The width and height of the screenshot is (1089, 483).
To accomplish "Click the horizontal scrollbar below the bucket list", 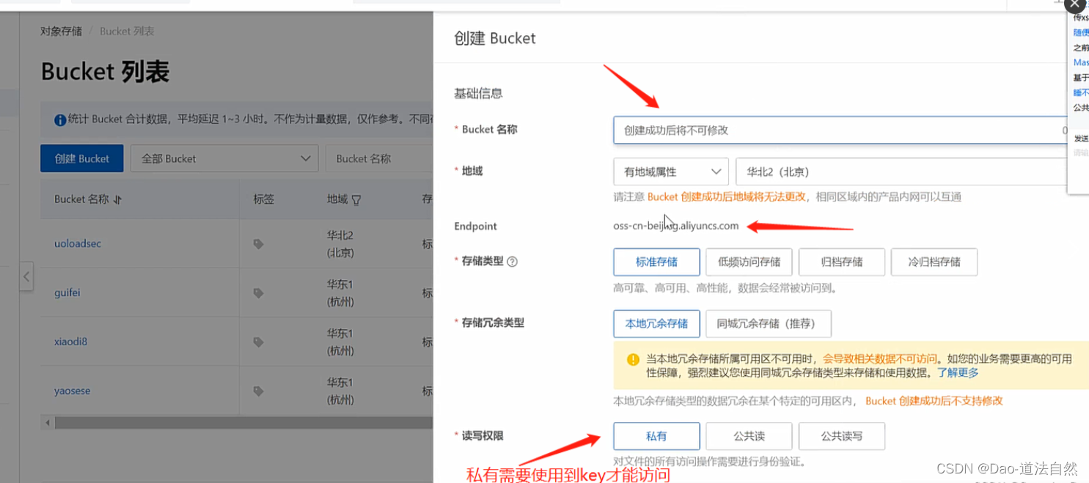I will [235, 422].
